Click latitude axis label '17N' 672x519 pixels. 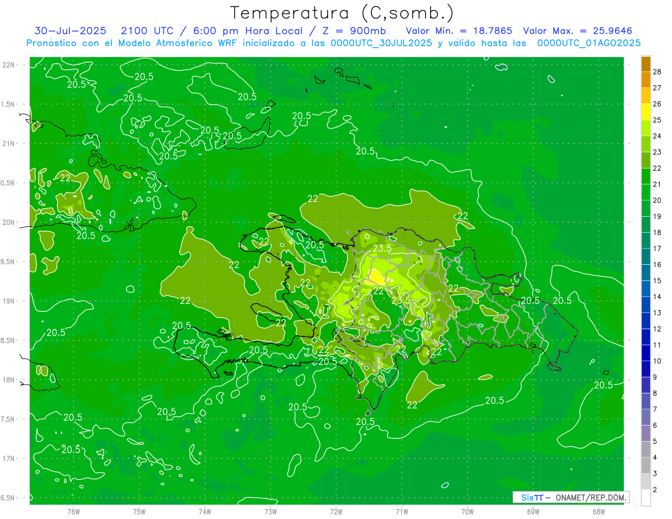8,459
